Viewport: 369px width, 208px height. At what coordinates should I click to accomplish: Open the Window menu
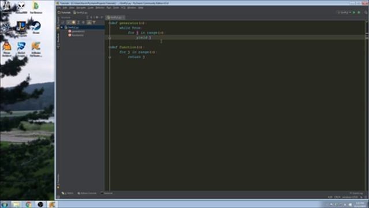[x=131, y=8]
